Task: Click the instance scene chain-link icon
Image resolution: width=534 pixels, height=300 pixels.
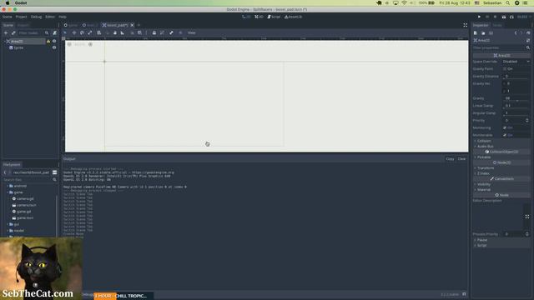Action: 13,33
